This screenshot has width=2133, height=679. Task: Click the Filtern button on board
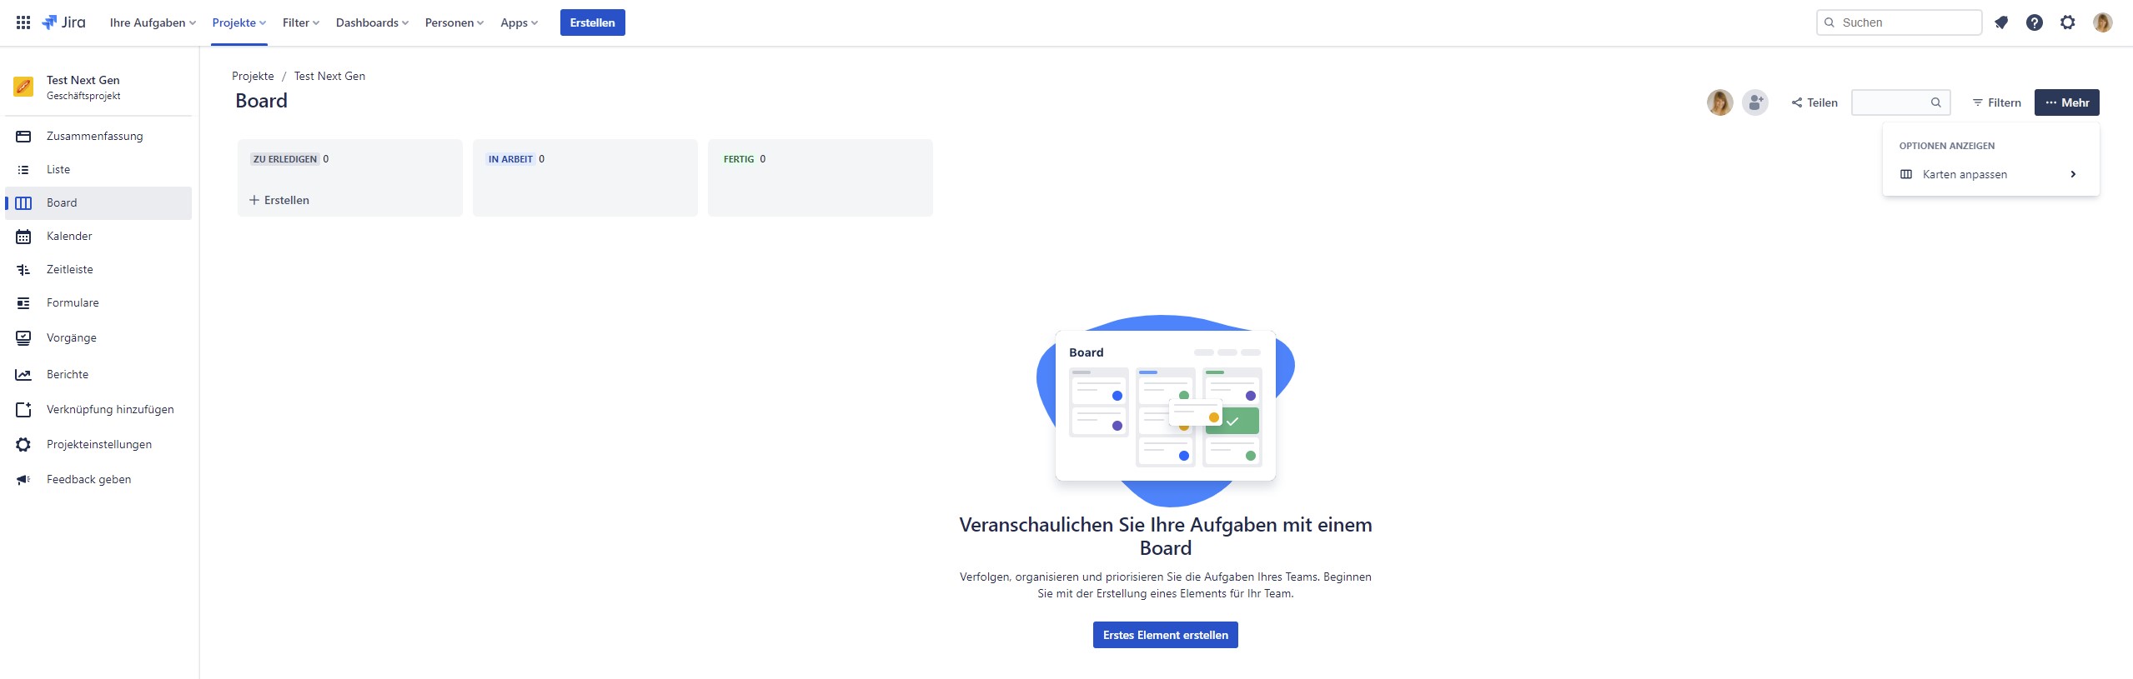point(1997,102)
